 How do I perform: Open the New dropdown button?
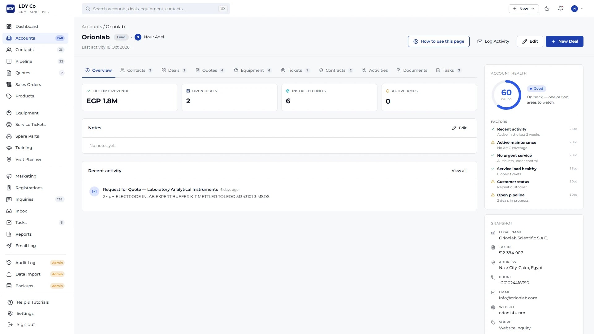pos(523,9)
